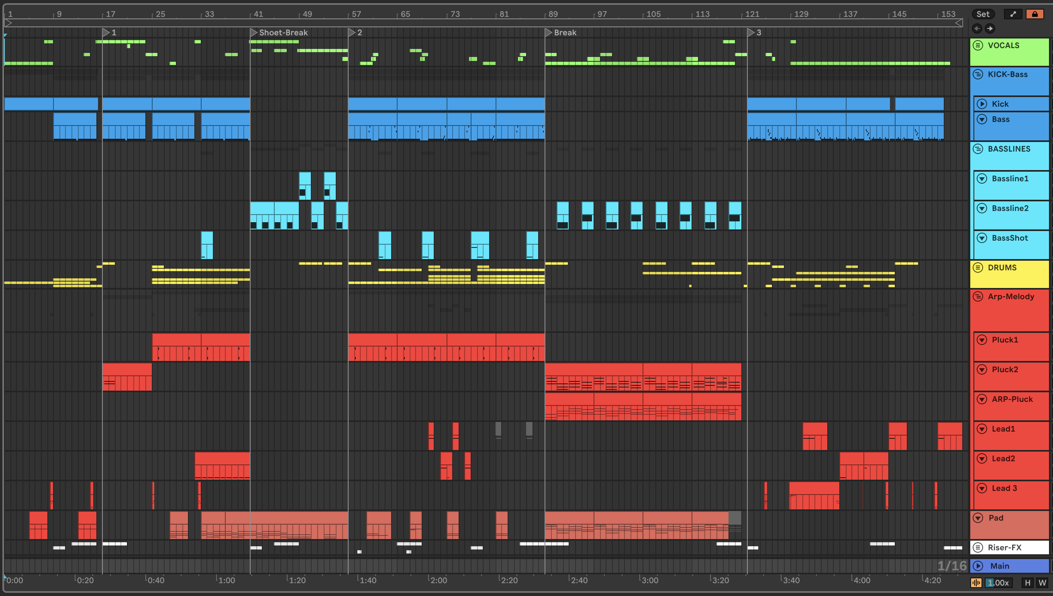Toggle the orange lock envelopes icon
Screen dimensions: 1053x596
click(x=1035, y=14)
